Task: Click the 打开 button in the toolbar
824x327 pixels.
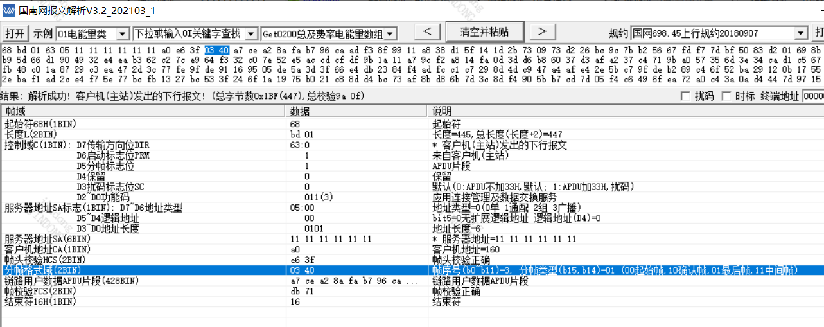Action: point(15,33)
